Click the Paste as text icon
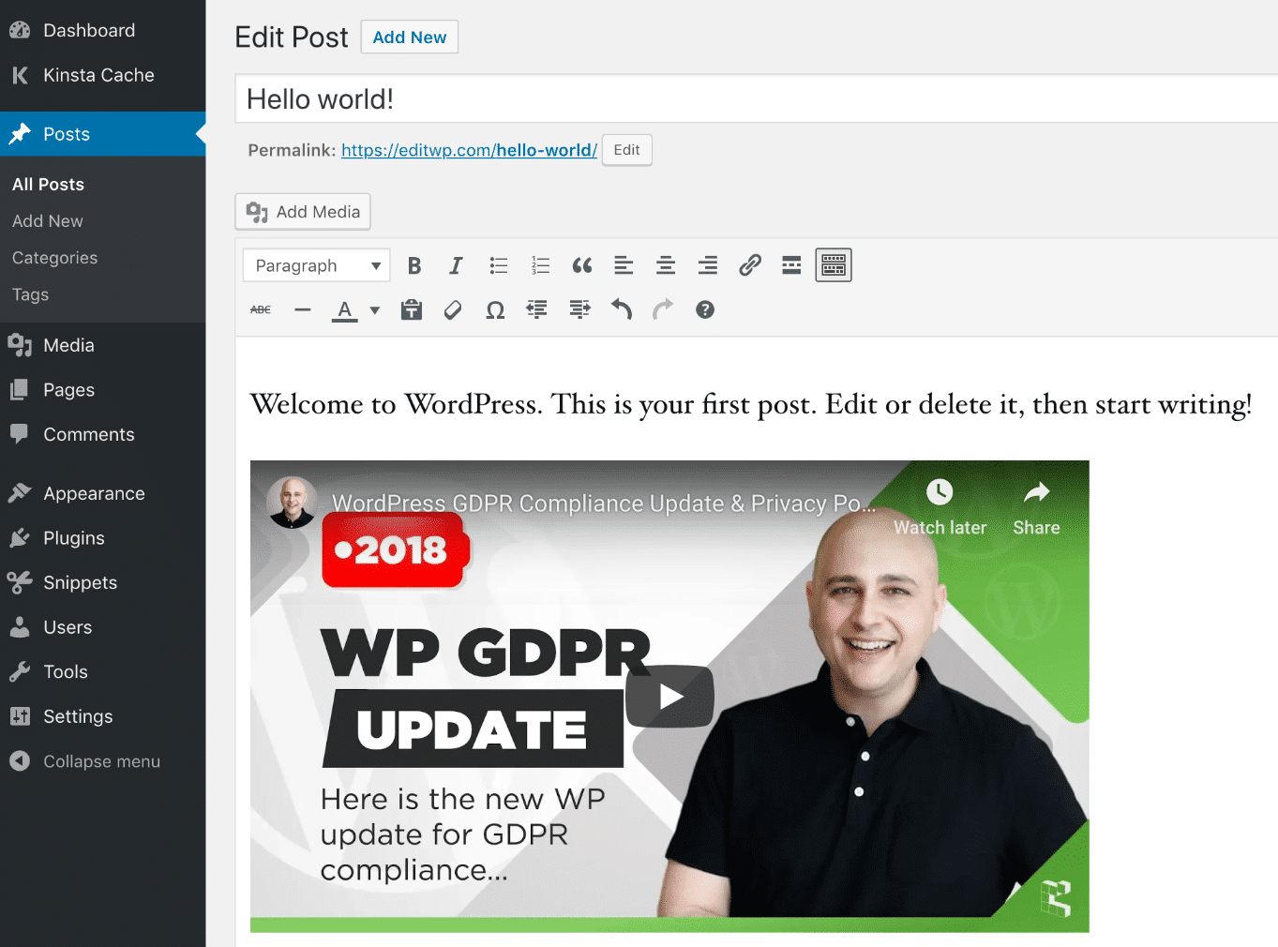The height and width of the screenshot is (947, 1278). tap(411, 309)
